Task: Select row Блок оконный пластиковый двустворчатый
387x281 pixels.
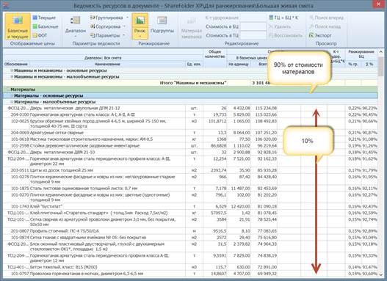Action: click(x=190, y=247)
